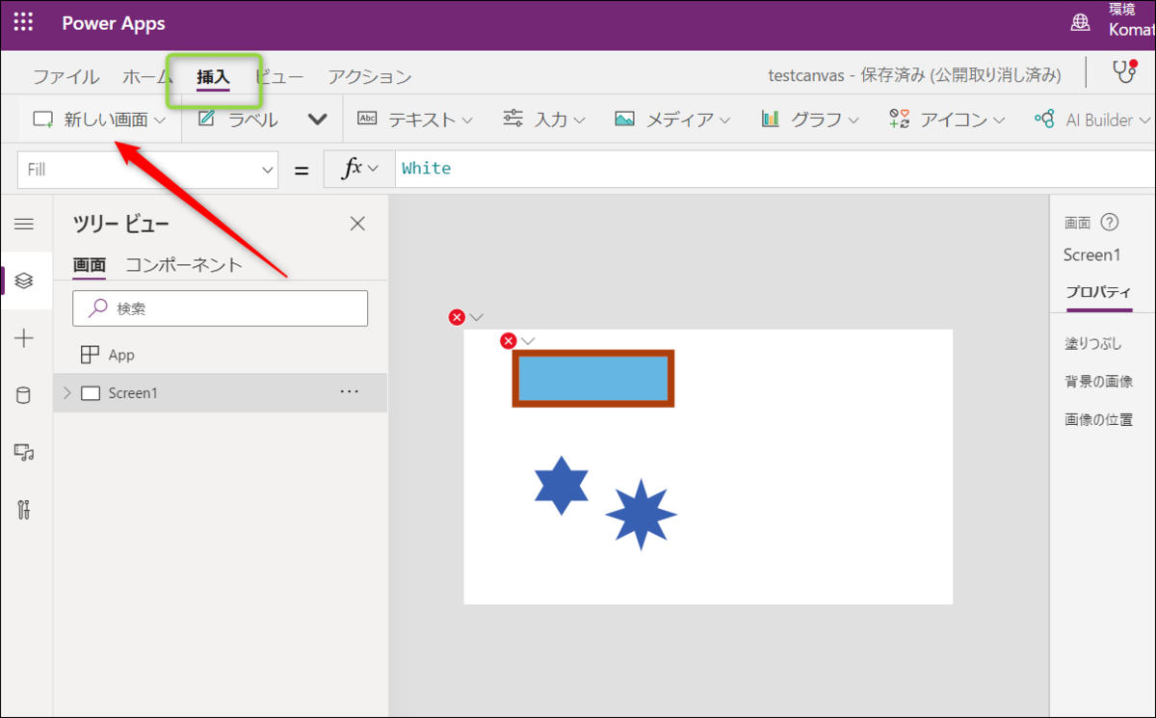Select the eight-pointed star shape
Screen dimensions: 1156x718
click(642, 515)
